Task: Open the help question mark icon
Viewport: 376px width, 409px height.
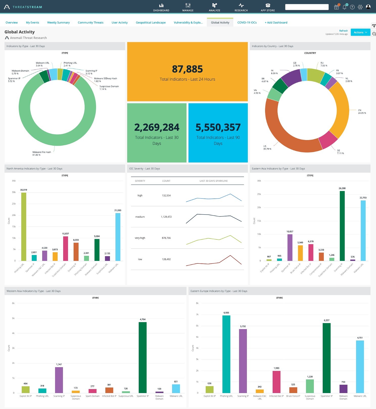Action: (352, 7)
